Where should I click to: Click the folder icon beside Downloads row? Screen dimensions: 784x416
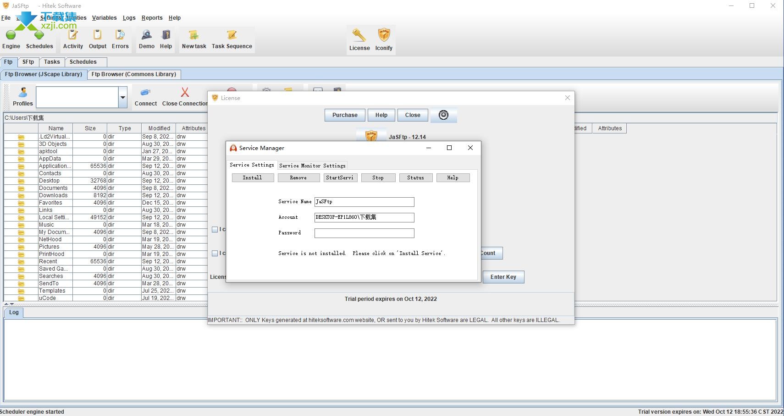tap(21, 195)
